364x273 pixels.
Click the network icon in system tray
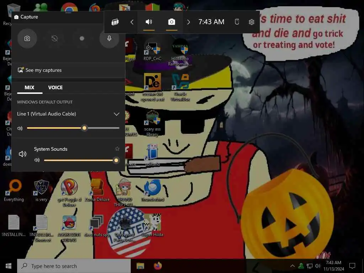tap(310, 266)
